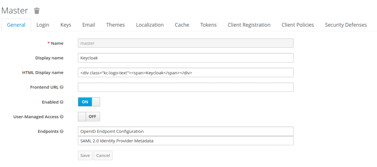The width and height of the screenshot is (377, 167).
Task: Open the Client Policies tab
Action: point(297,25)
